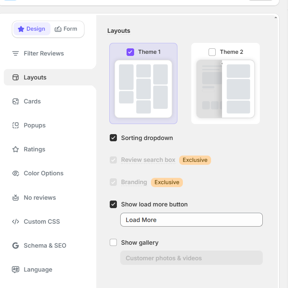Screen dimensions: 288x288
Task: Enable the Show gallery checkbox
Action: (113, 243)
